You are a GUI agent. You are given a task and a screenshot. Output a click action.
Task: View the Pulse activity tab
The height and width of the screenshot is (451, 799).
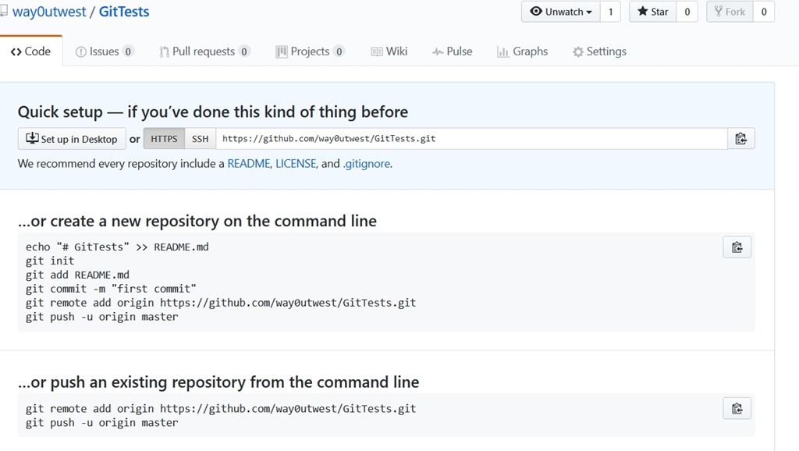coord(452,51)
